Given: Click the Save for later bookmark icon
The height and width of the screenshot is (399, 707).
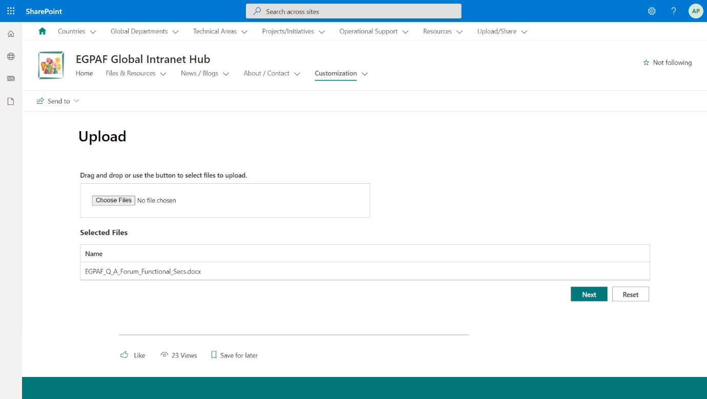Looking at the screenshot, I should (x=214, y=354).
